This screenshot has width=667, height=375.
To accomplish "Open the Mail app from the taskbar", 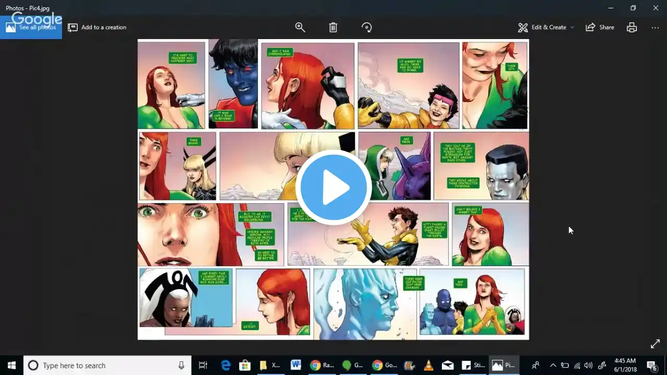I will pyautogui.click(x=448, y=365).
